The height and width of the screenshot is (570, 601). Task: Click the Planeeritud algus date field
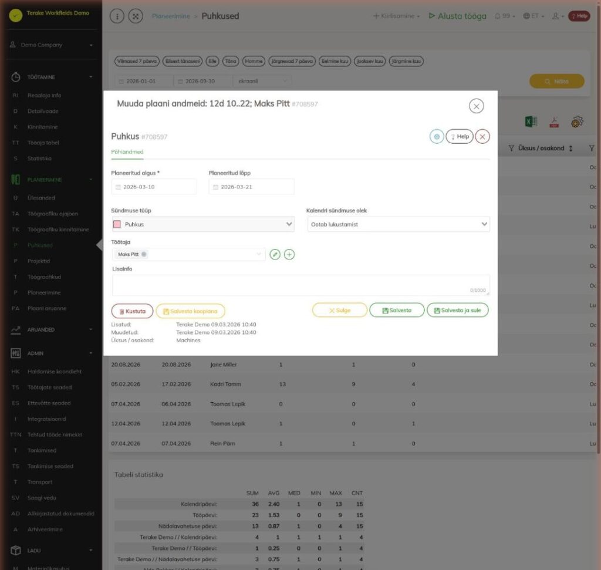coord(154,187)
